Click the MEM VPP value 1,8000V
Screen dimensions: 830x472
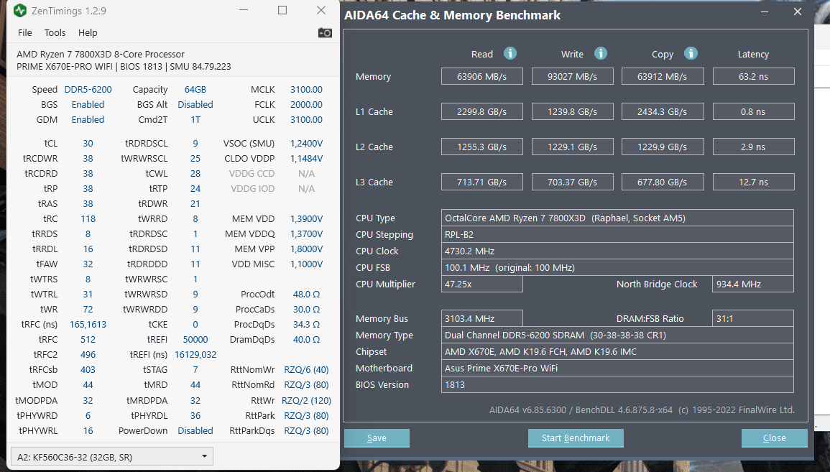coord(306,249)
